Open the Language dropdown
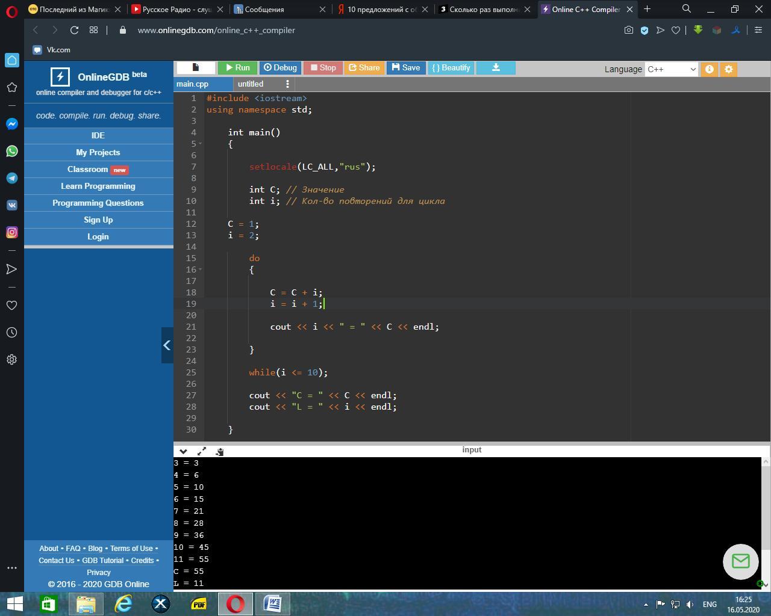Viewport: 771px width, 616px height. tap(671, 69)
